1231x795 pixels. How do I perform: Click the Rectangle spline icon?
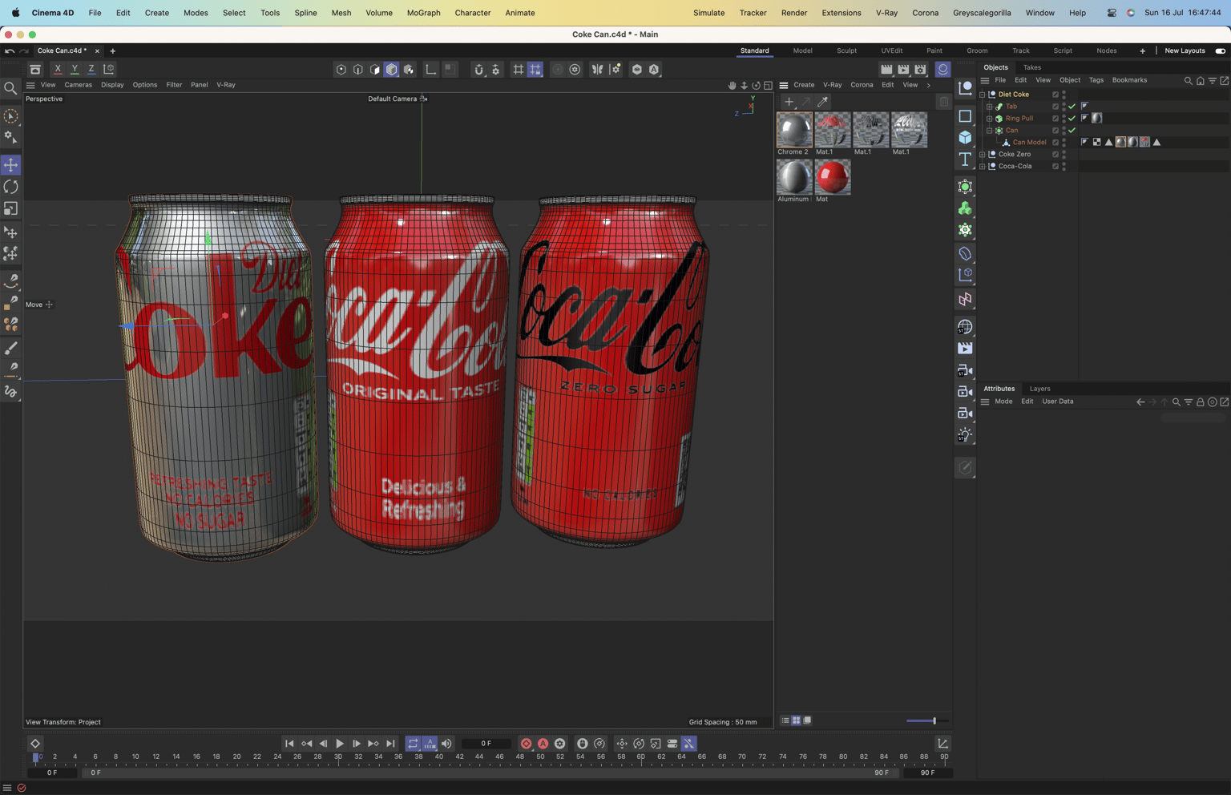(965, 116)
